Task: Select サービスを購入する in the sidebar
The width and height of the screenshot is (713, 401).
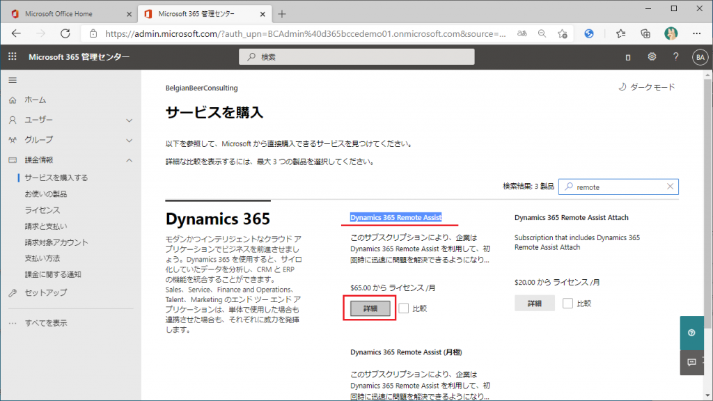Action: coord(56,178)
